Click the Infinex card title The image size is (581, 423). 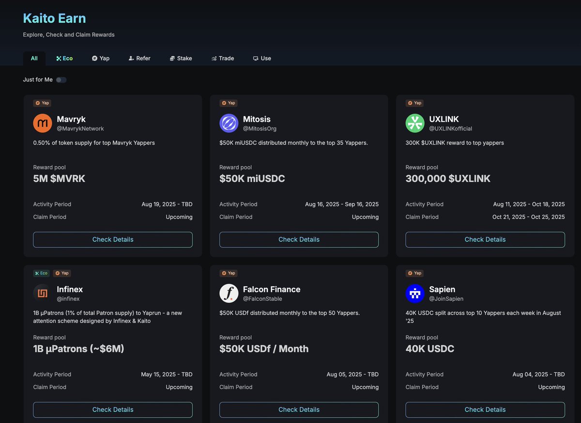(x=70, y=290)
